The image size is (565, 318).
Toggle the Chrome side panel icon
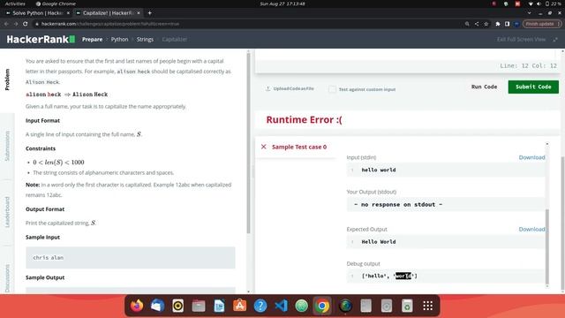[507, 24]
